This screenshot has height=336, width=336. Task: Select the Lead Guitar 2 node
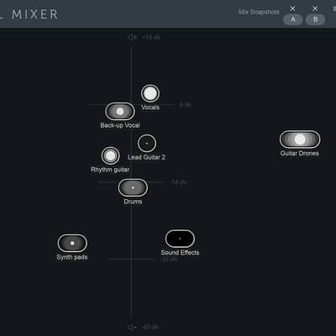(147, 144)
